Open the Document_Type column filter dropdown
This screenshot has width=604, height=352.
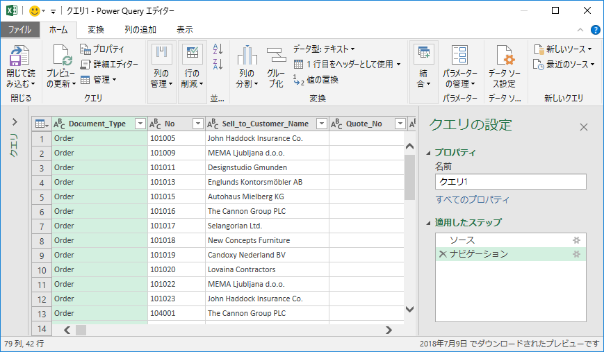click(140, 124)
